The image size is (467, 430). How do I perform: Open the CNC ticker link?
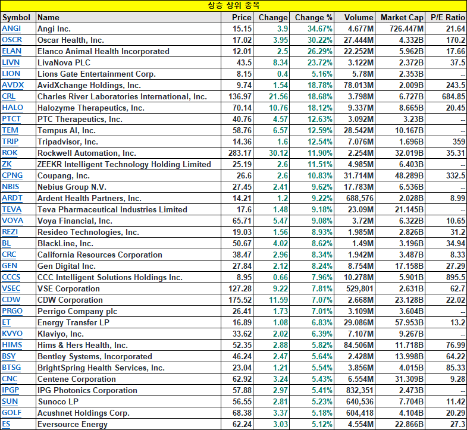point(10,379)
